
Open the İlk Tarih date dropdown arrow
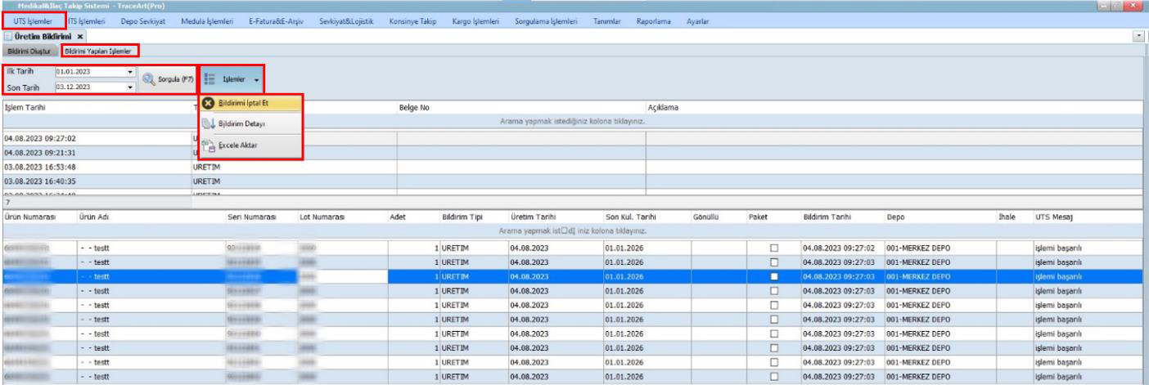click(129, 72)
